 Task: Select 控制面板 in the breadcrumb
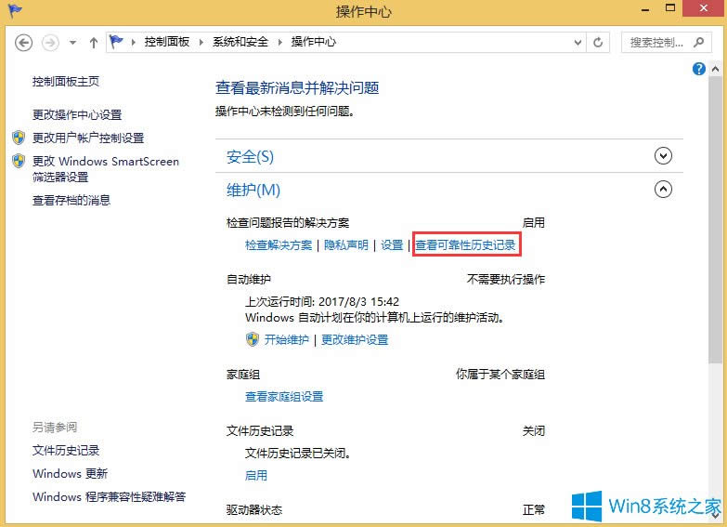click(x=167, y=43)
